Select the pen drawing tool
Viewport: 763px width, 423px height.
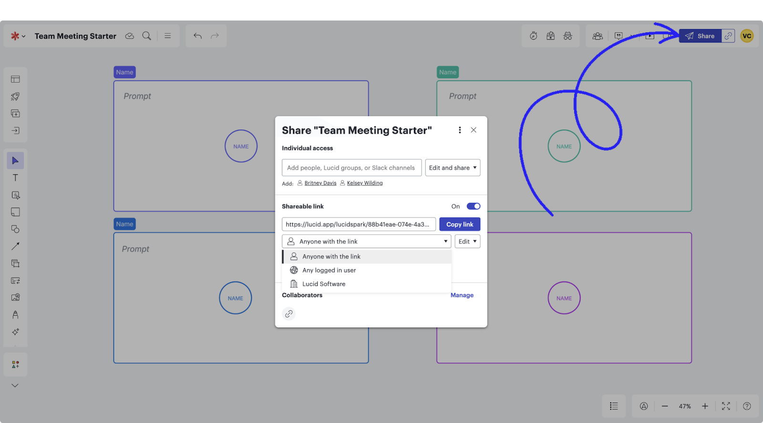click(x=15, y=315)
